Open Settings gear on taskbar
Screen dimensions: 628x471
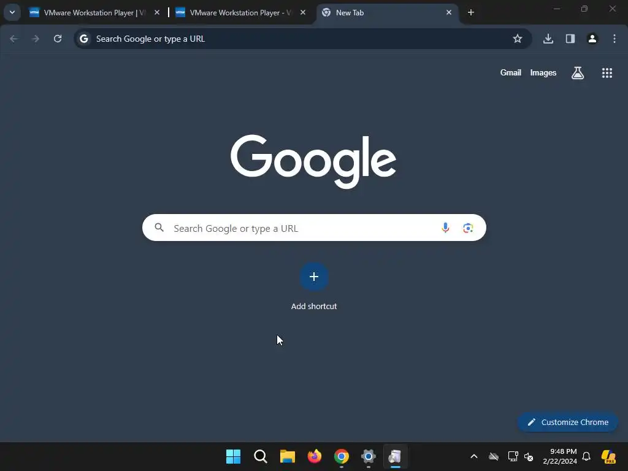click(369, 456)
